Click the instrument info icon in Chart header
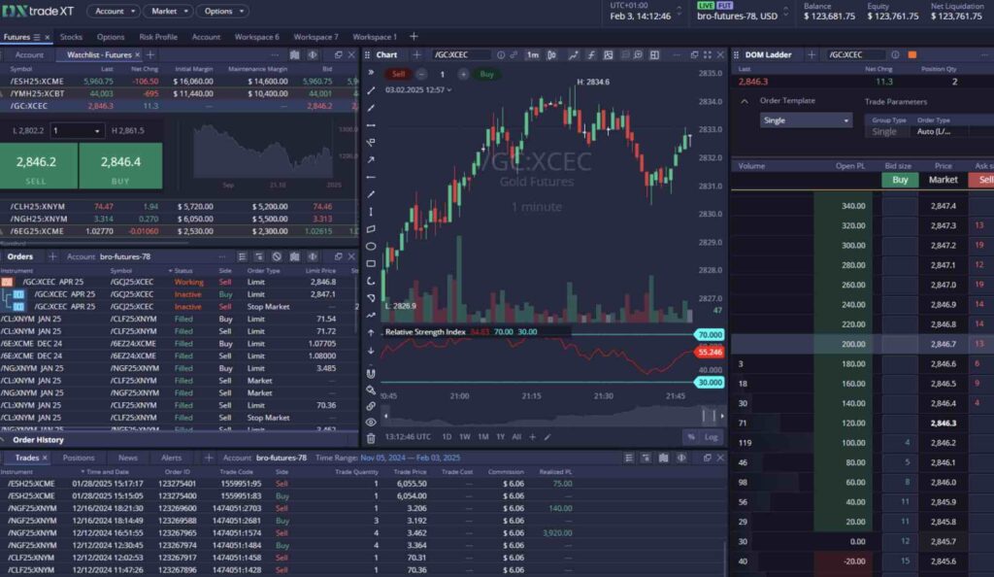Screen dimensions: 994x577 coord(501,55)
